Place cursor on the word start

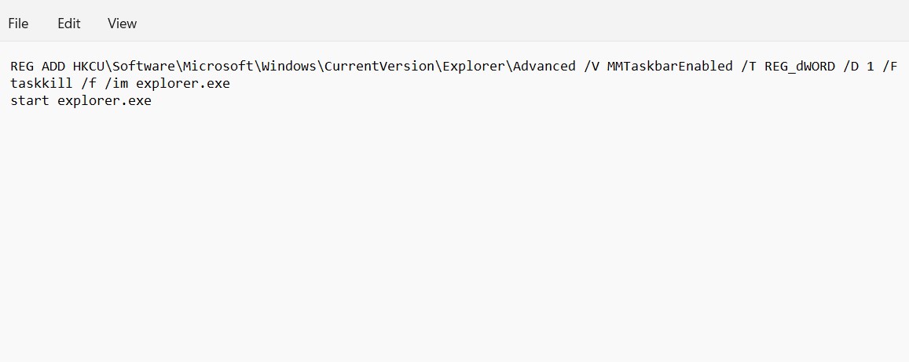tap(30, 100)
